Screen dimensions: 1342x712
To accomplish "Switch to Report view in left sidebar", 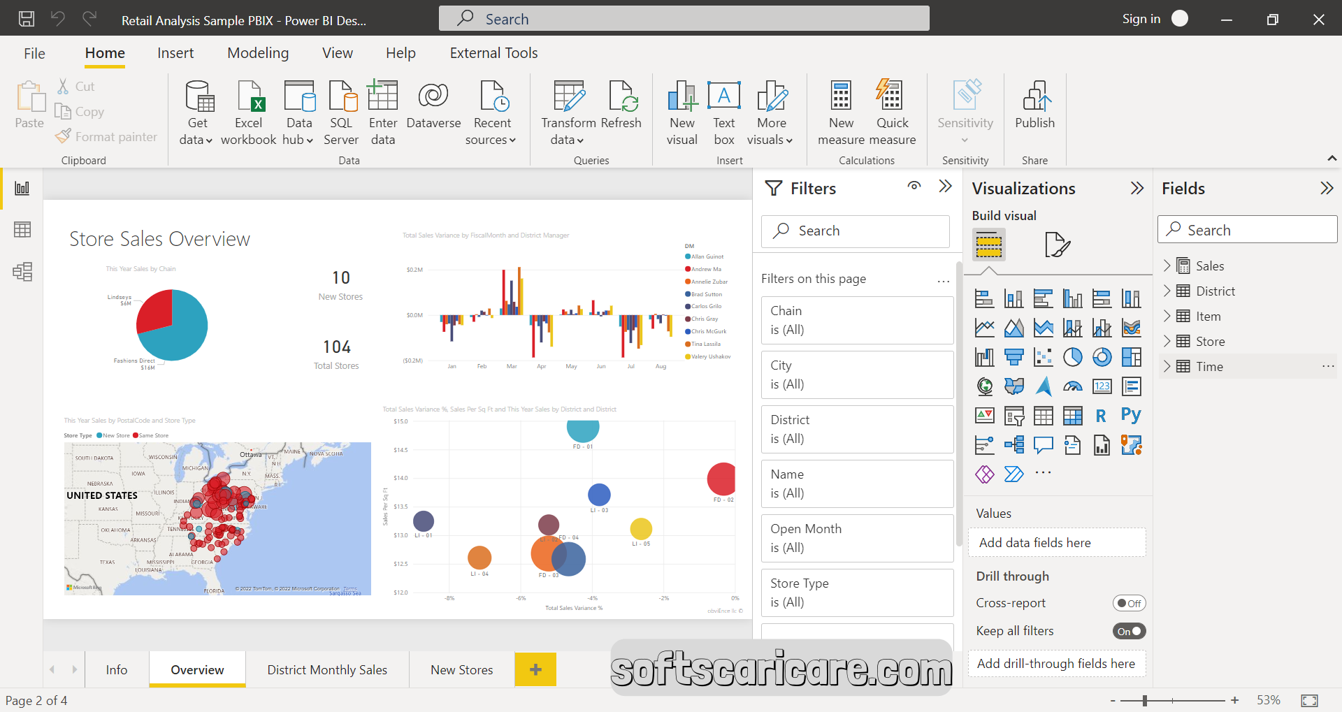I will (x=22, y=188).
